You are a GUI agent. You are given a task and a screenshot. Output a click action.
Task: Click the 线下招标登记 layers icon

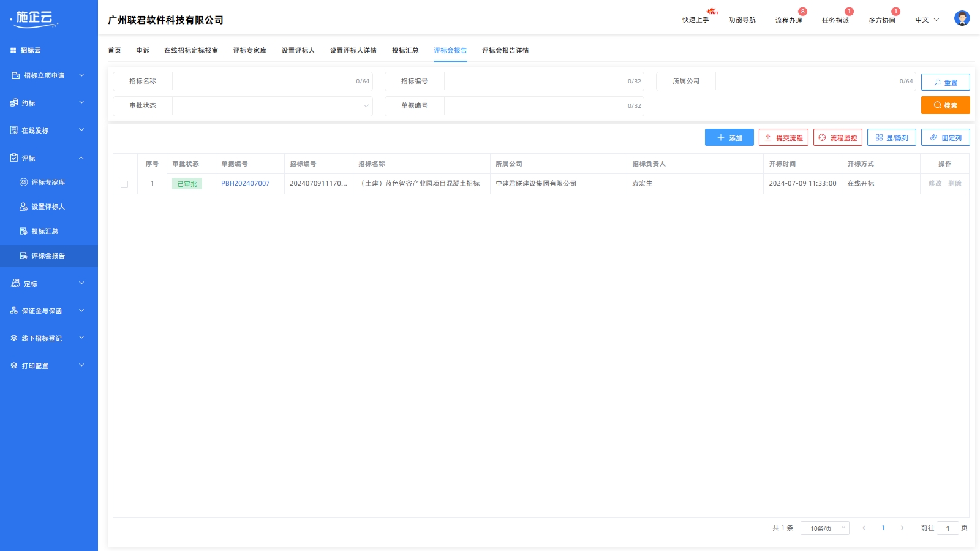pos(13,338)
